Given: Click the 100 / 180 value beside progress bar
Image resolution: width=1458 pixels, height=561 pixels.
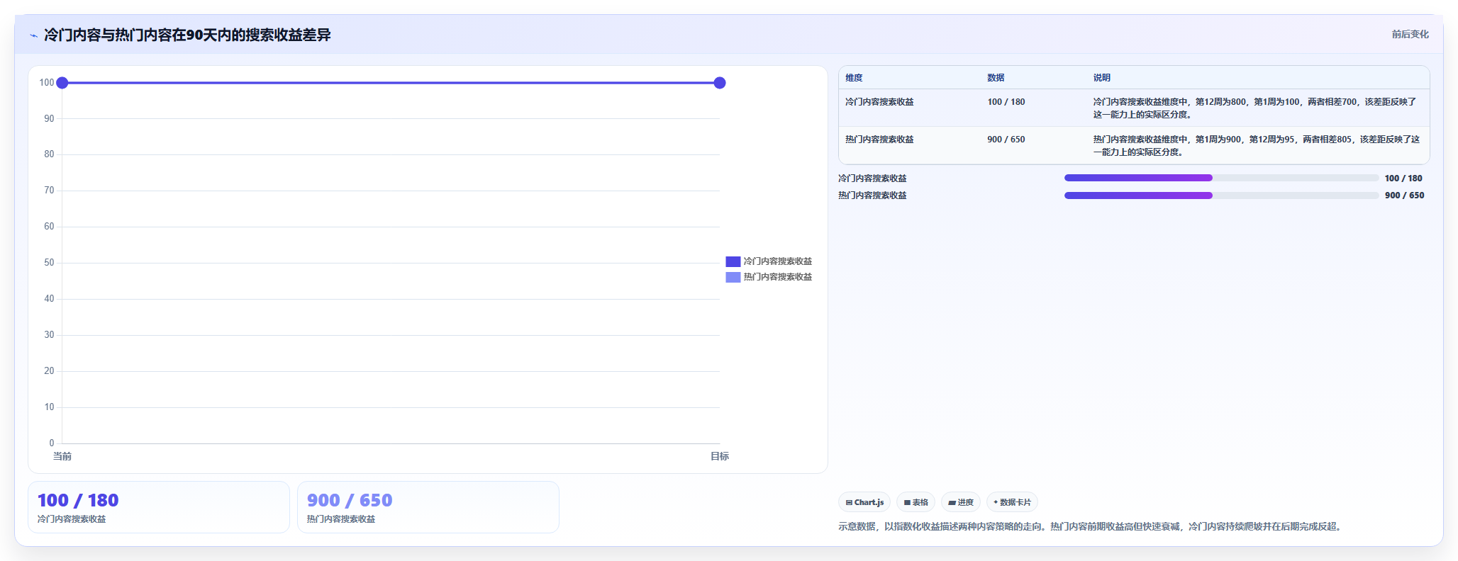Looking at the screenshot, I should pyautogui.click(x=1403, y=178).
